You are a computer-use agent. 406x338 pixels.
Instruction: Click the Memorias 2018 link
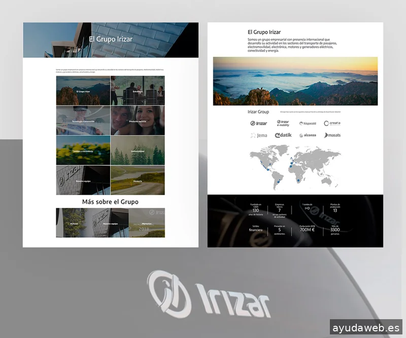click(147, 223)
